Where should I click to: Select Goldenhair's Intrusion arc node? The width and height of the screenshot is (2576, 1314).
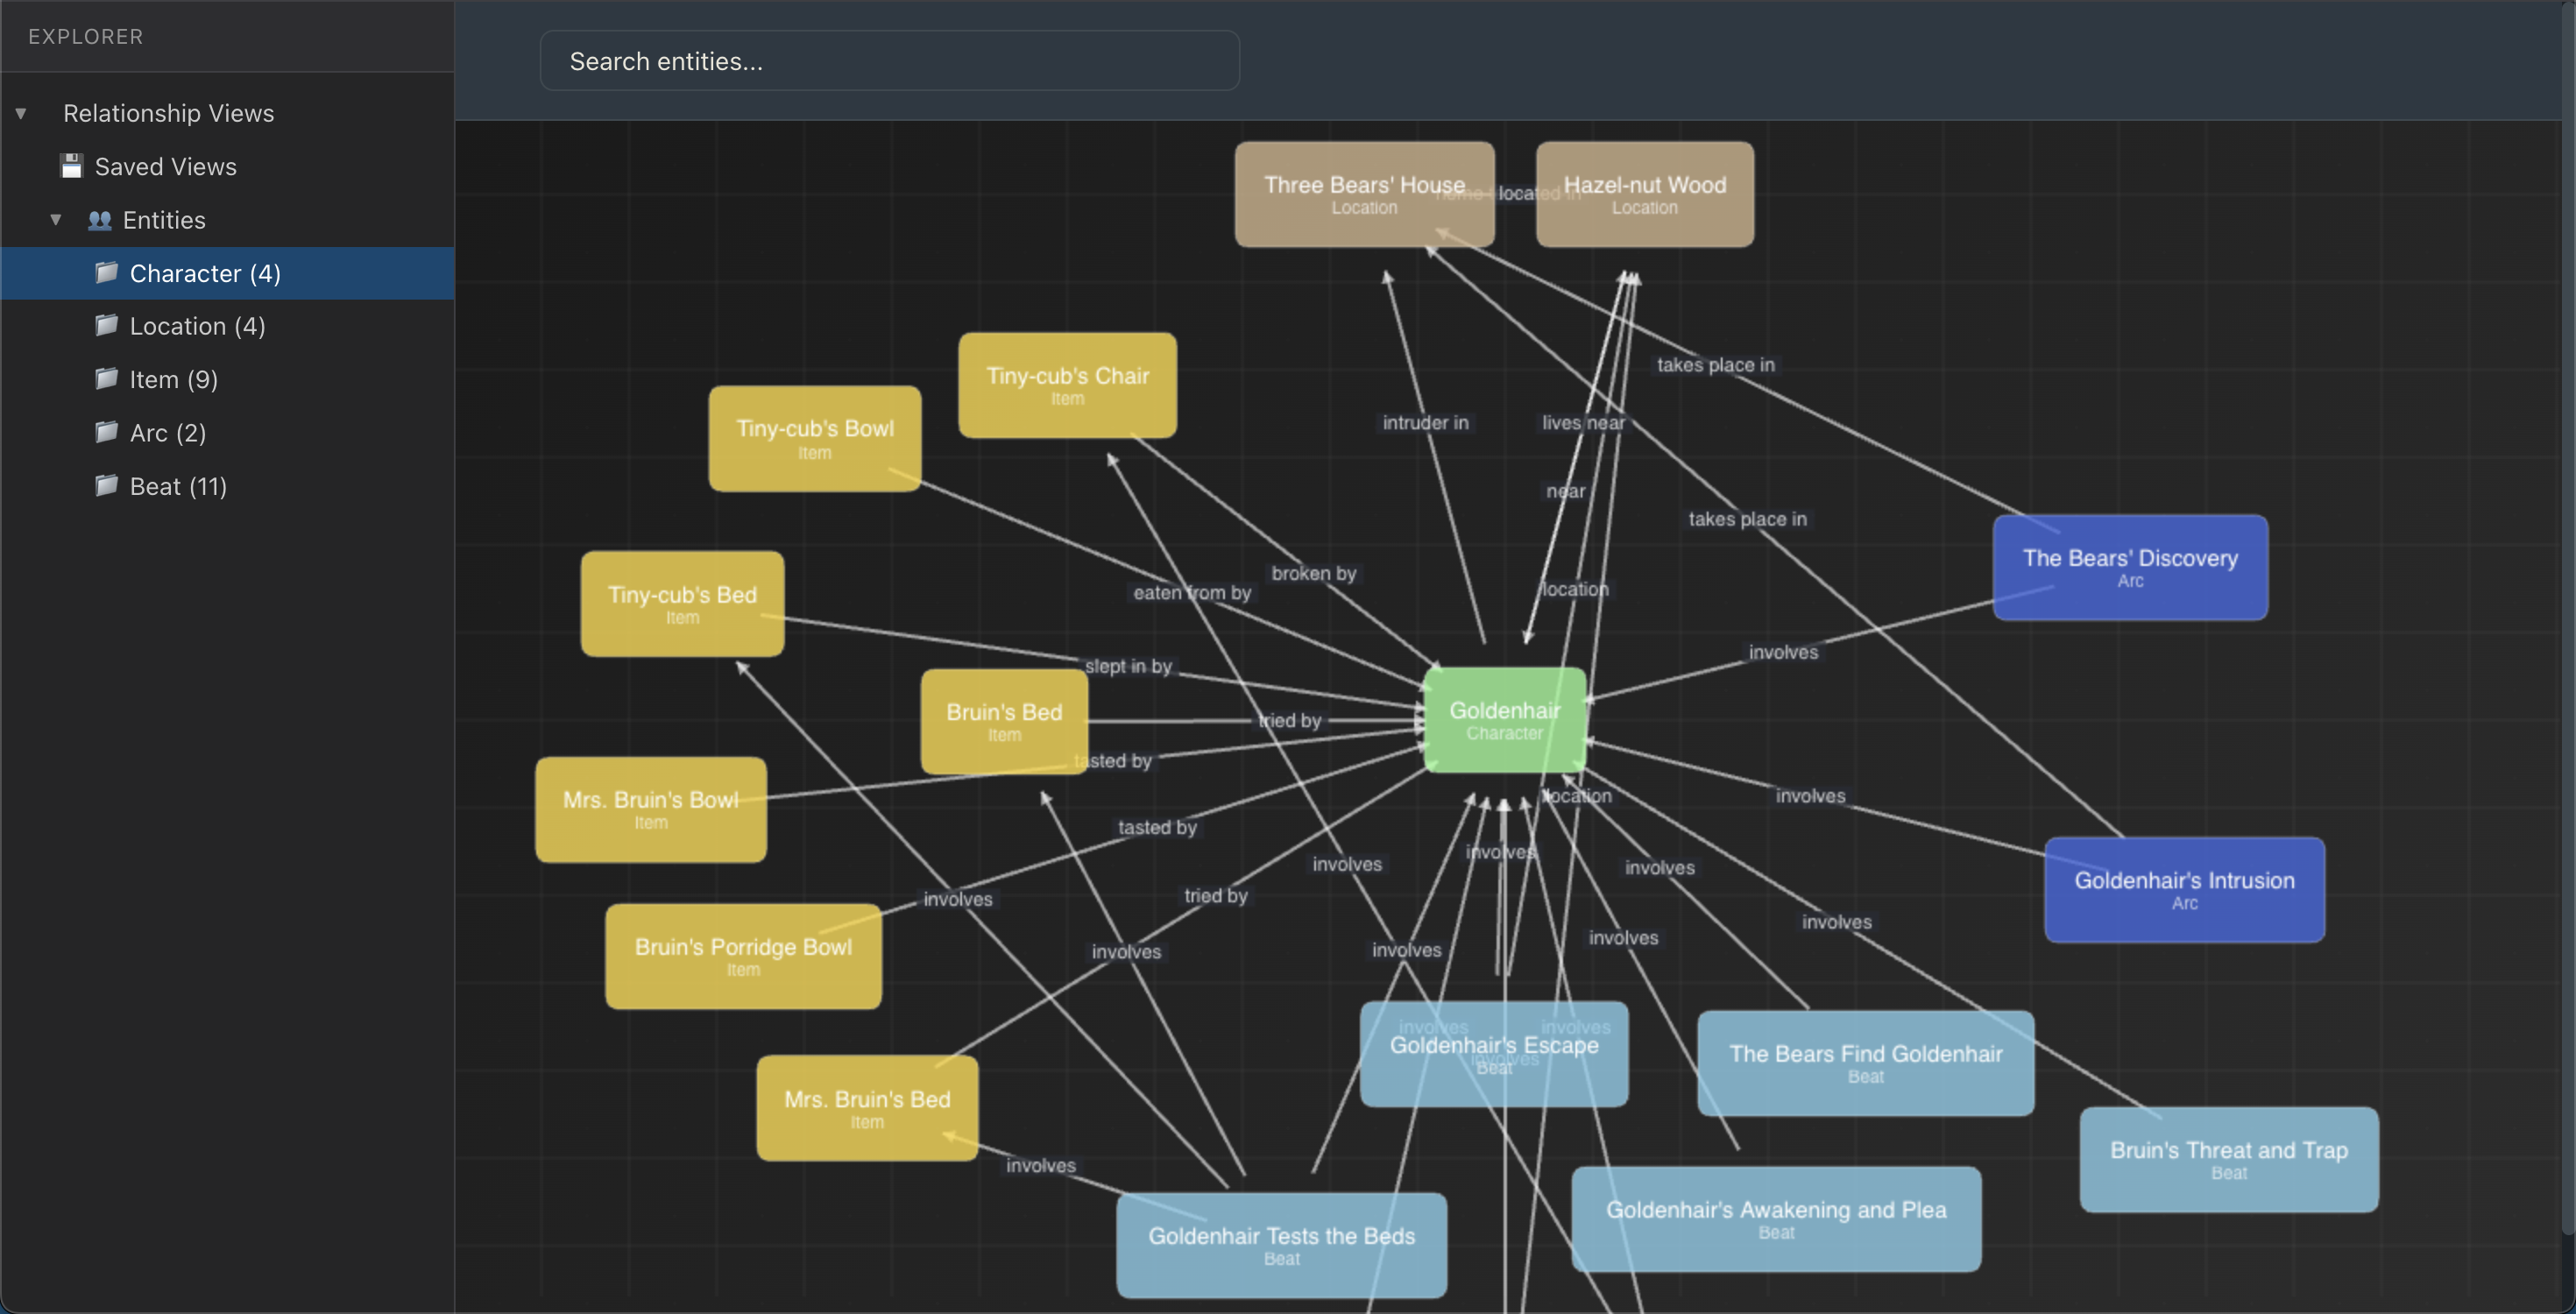[2183, 889]
